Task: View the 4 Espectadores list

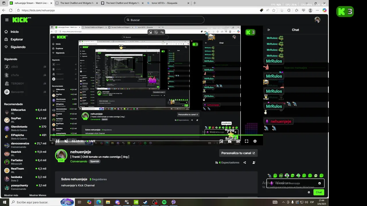Action: [227, 163]
